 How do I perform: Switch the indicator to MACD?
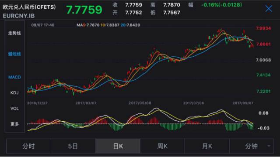pos(14,77)
